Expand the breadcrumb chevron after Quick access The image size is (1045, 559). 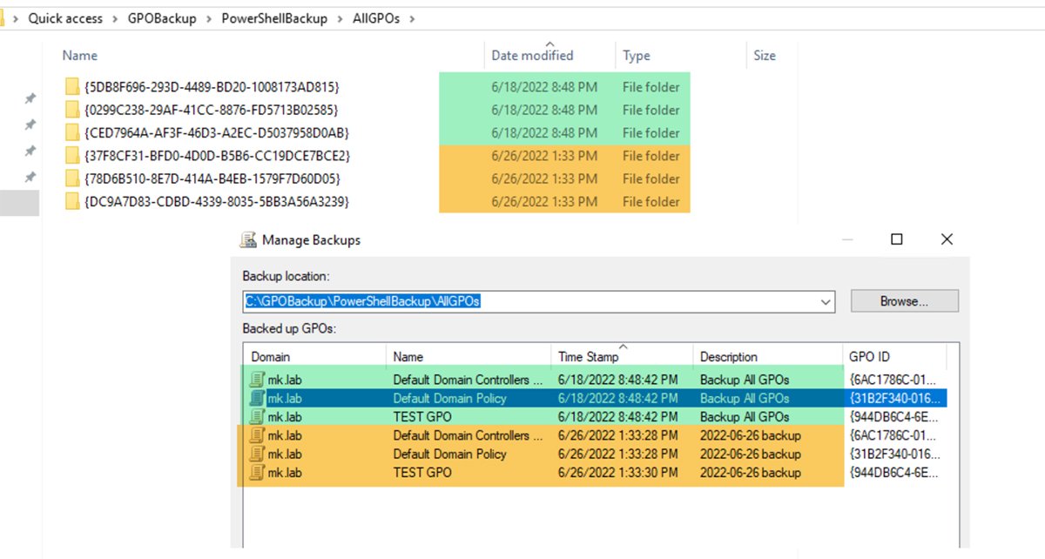tap(114, 17)
